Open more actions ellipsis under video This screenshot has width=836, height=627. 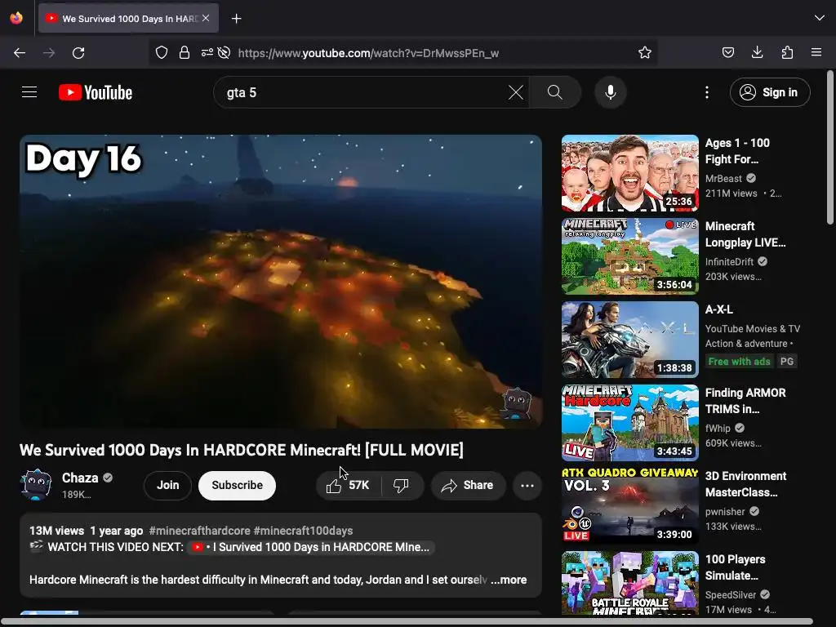click(527, 485)
